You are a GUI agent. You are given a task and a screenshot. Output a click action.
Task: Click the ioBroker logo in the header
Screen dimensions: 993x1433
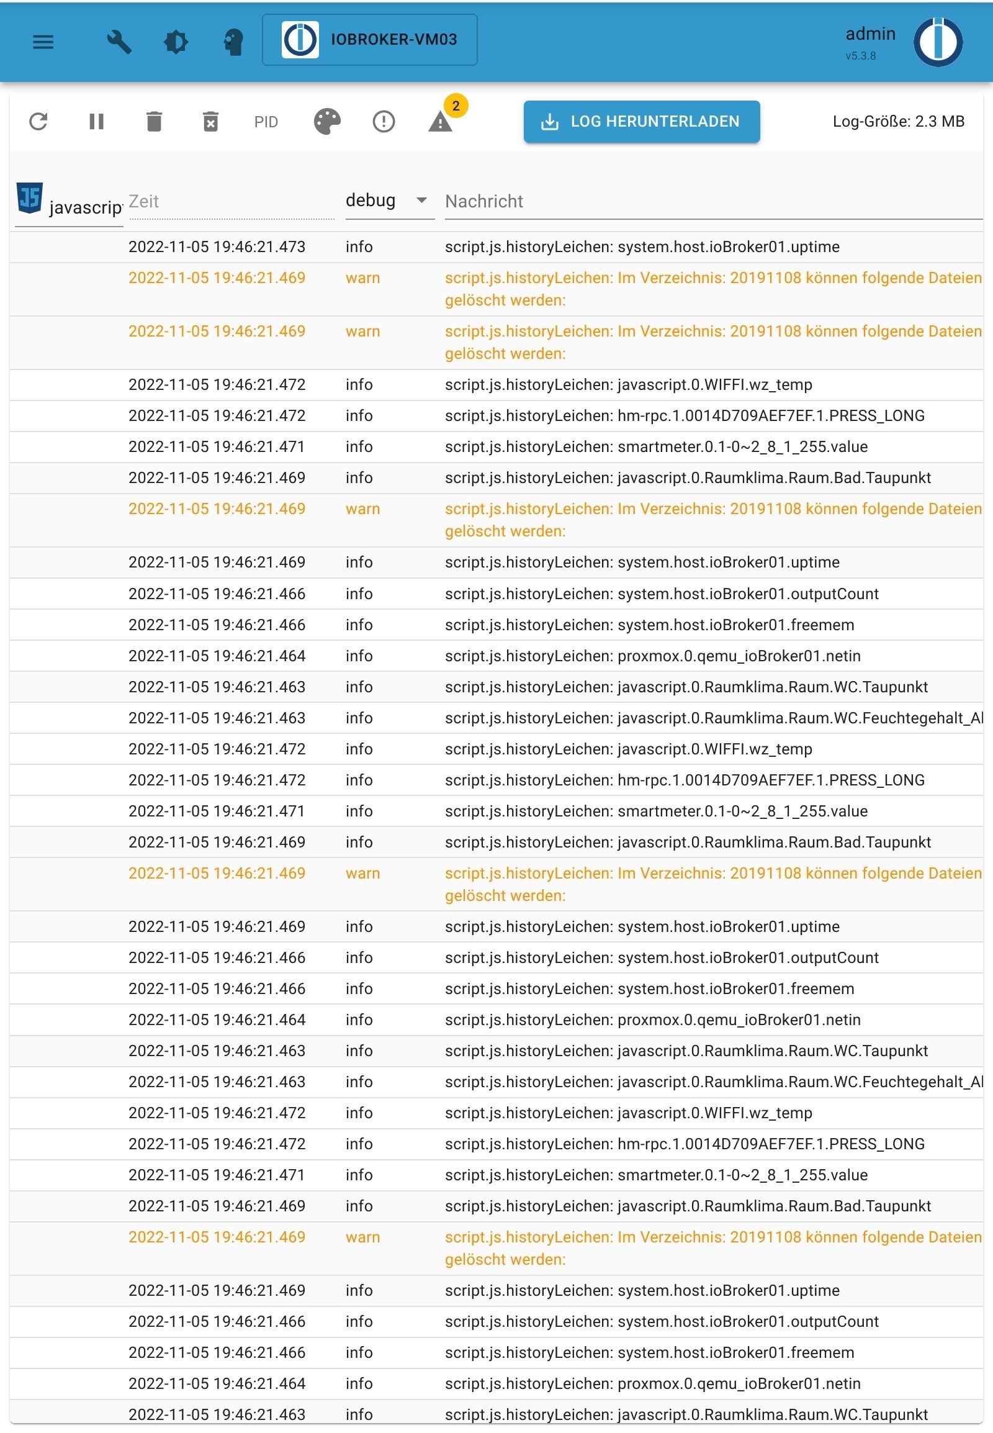pyautogui.click(x=938, y=42)
